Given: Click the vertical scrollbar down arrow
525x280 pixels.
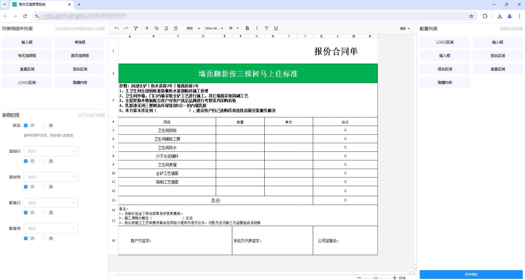Looking at the screenshot, I should [415, 269].
